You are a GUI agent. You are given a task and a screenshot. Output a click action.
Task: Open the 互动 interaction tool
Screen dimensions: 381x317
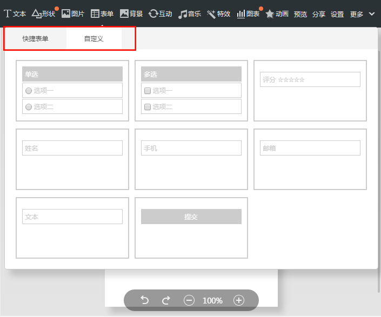click(161, 14)
